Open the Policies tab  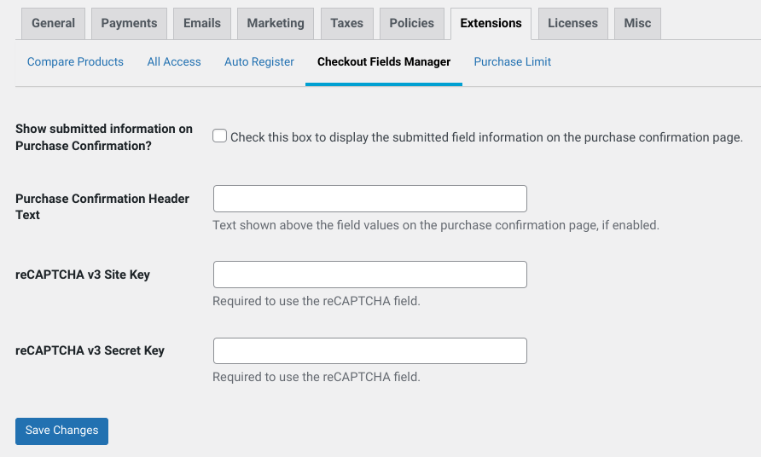click(x=411, y=23)
